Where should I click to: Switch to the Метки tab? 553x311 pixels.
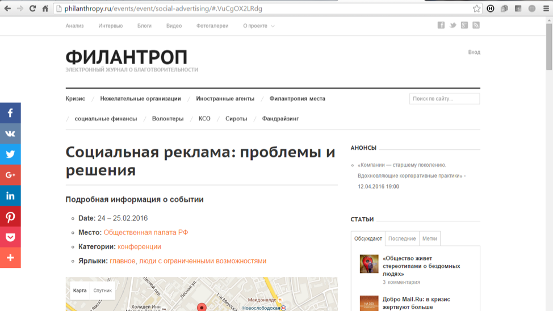[430, 238]
